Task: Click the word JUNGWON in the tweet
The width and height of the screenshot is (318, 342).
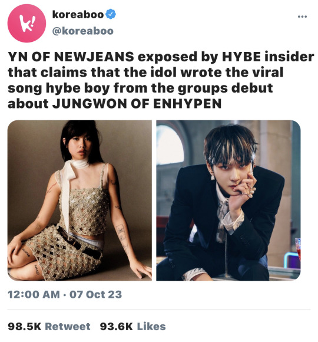Action: (x=90, y=104)
